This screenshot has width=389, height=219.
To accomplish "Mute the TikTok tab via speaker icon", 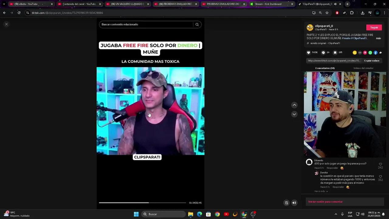I will [x=335, y=4].
